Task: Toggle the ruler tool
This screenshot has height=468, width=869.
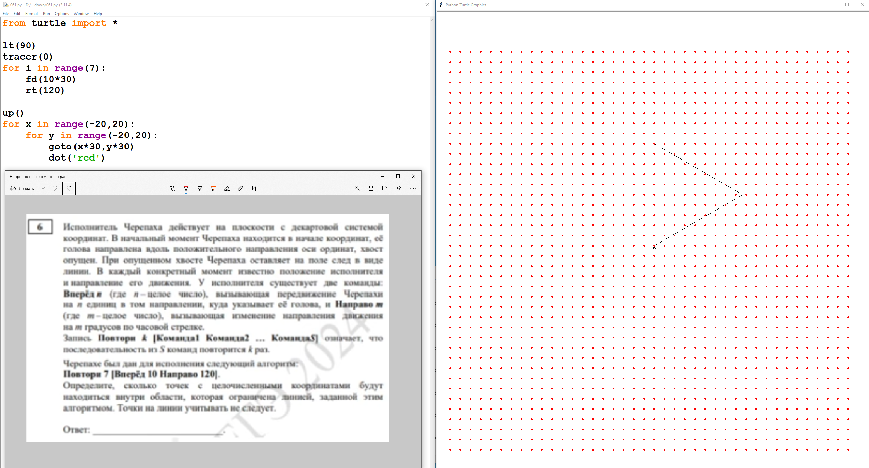Action: coord(240,188)
